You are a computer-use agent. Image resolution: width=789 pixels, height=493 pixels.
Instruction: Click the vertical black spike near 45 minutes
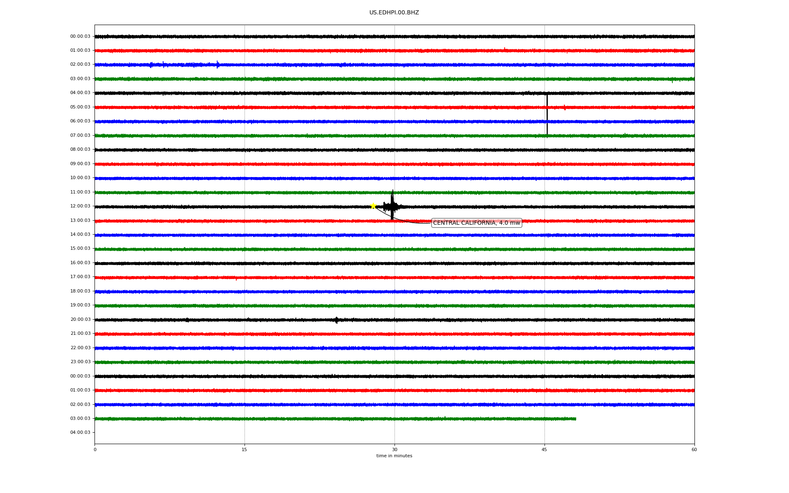click(547, 115)
